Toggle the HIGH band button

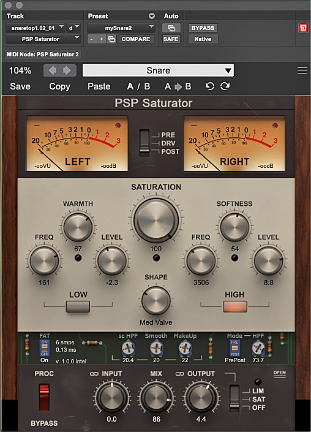234,306
